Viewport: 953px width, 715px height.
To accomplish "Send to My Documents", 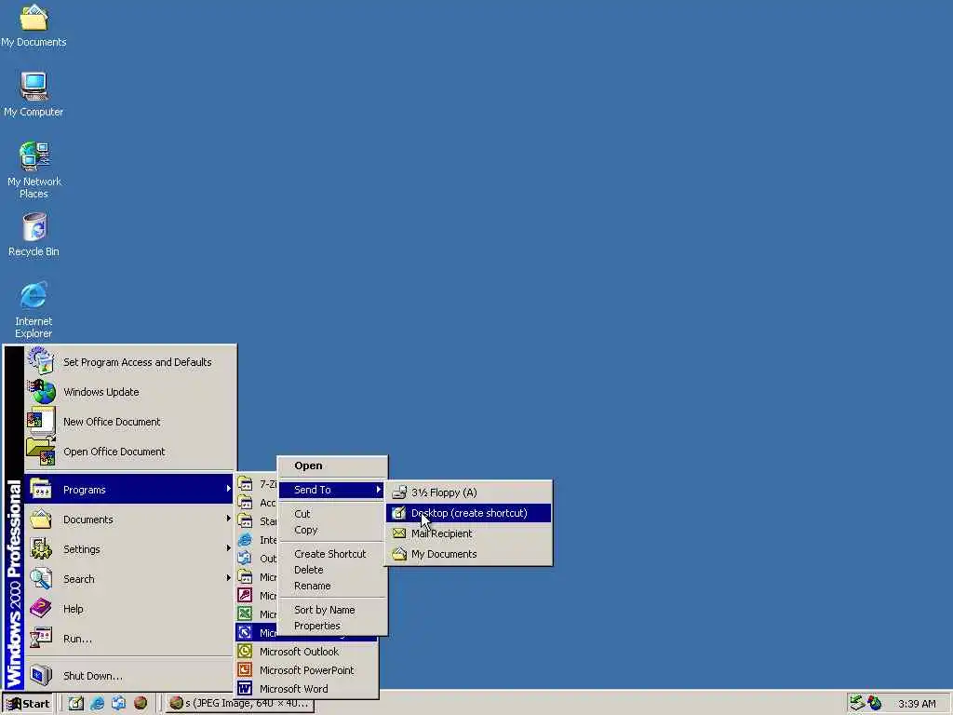I will pyautogui.click(x=469, y=554).
